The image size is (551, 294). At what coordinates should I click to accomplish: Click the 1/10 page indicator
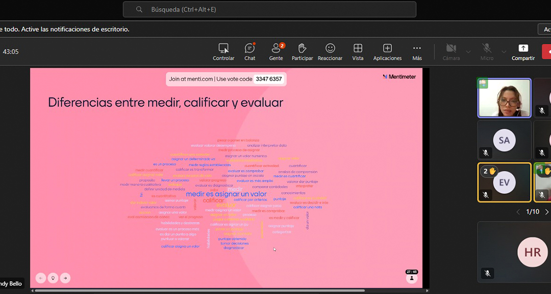click(x=532, y=212)
